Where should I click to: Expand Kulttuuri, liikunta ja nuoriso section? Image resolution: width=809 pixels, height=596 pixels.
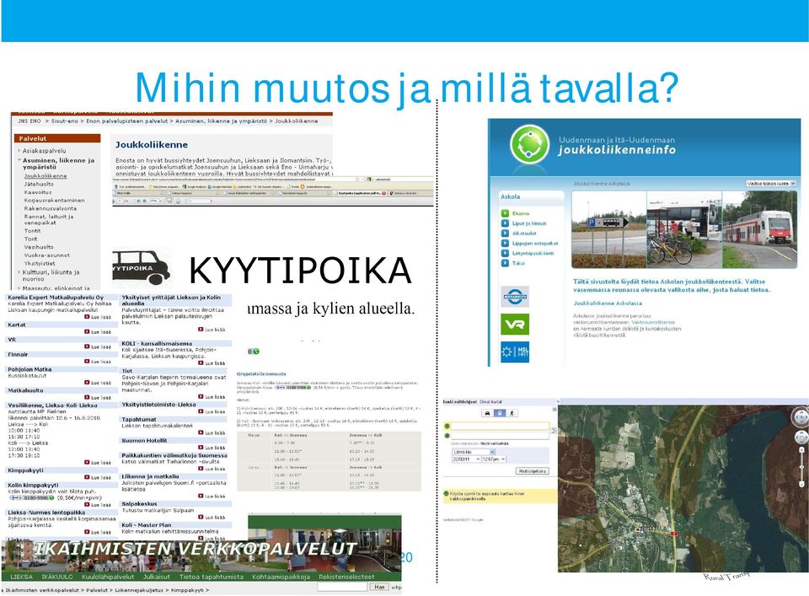[19, 272]
